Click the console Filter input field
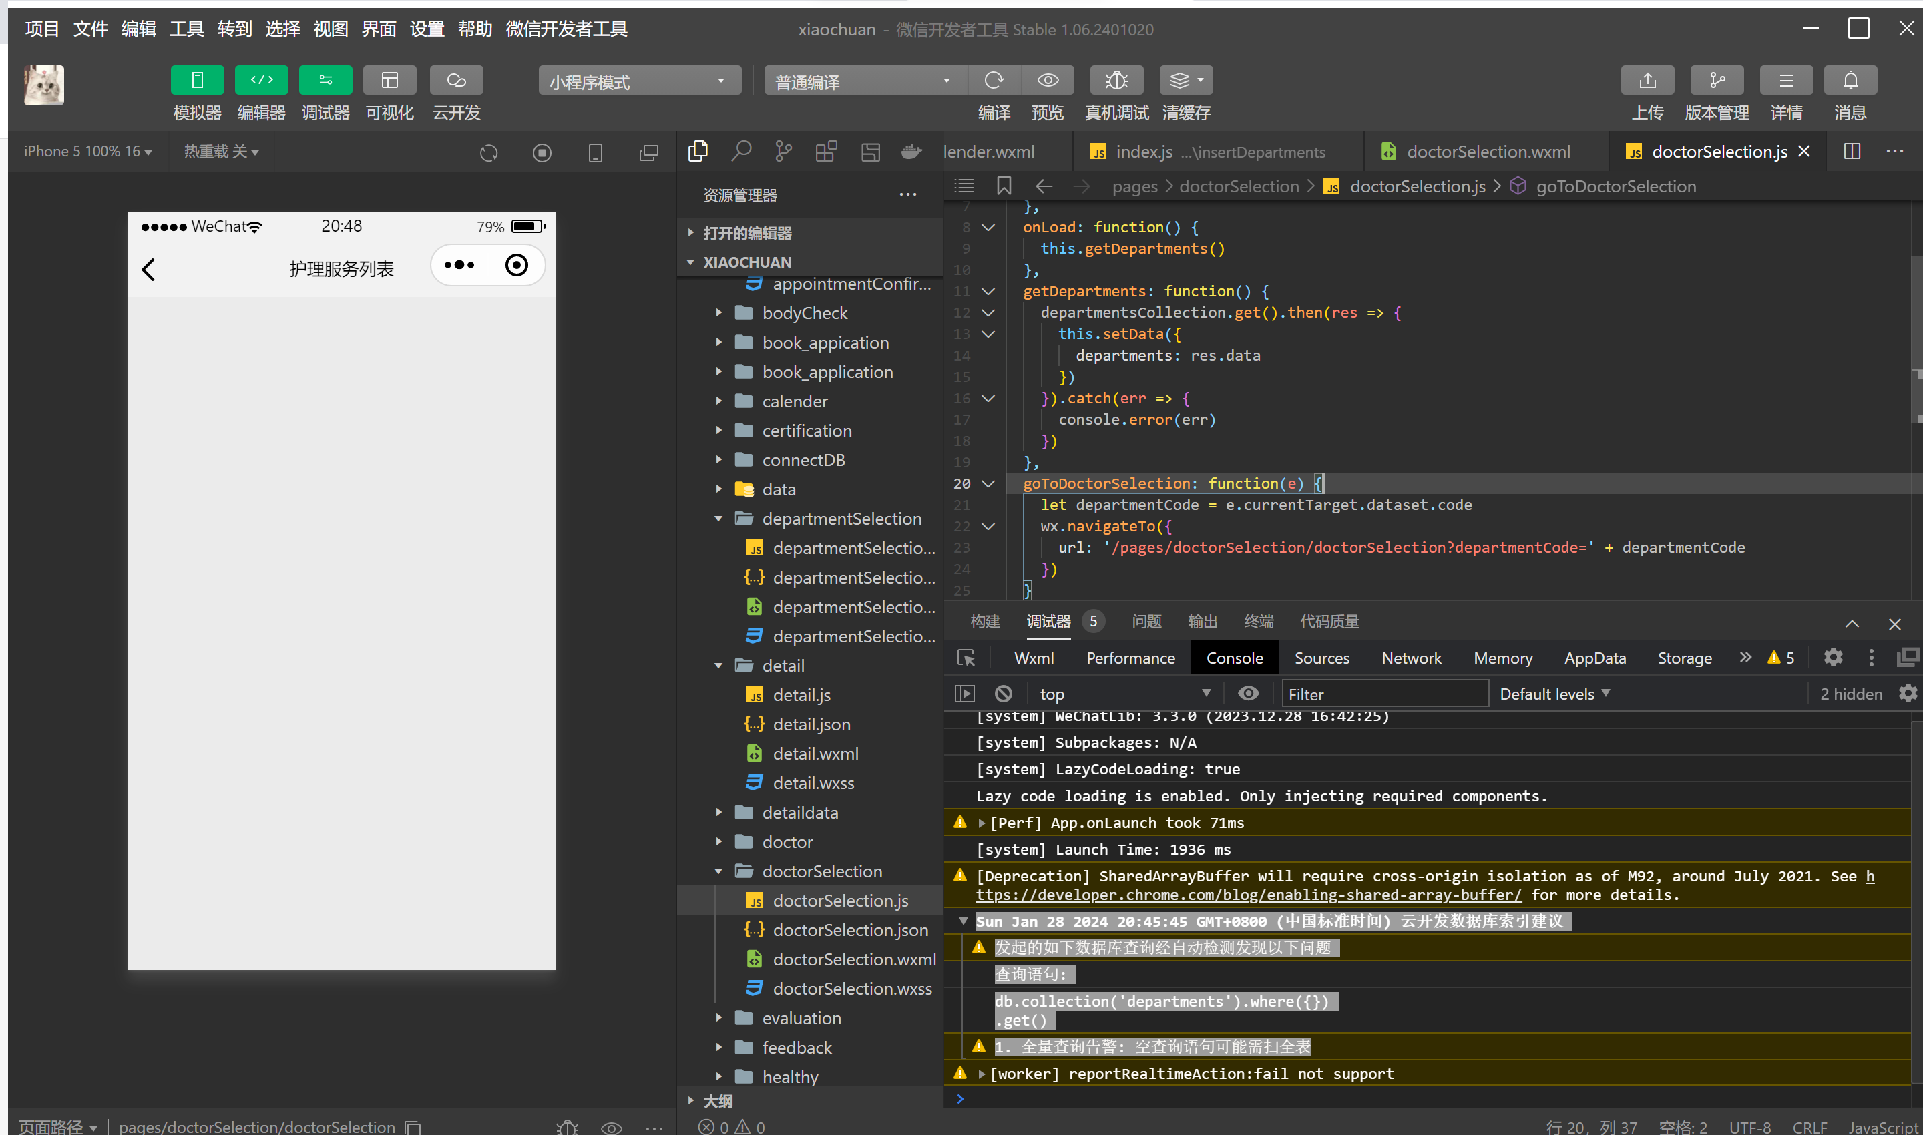 (x=1383, y=694)
